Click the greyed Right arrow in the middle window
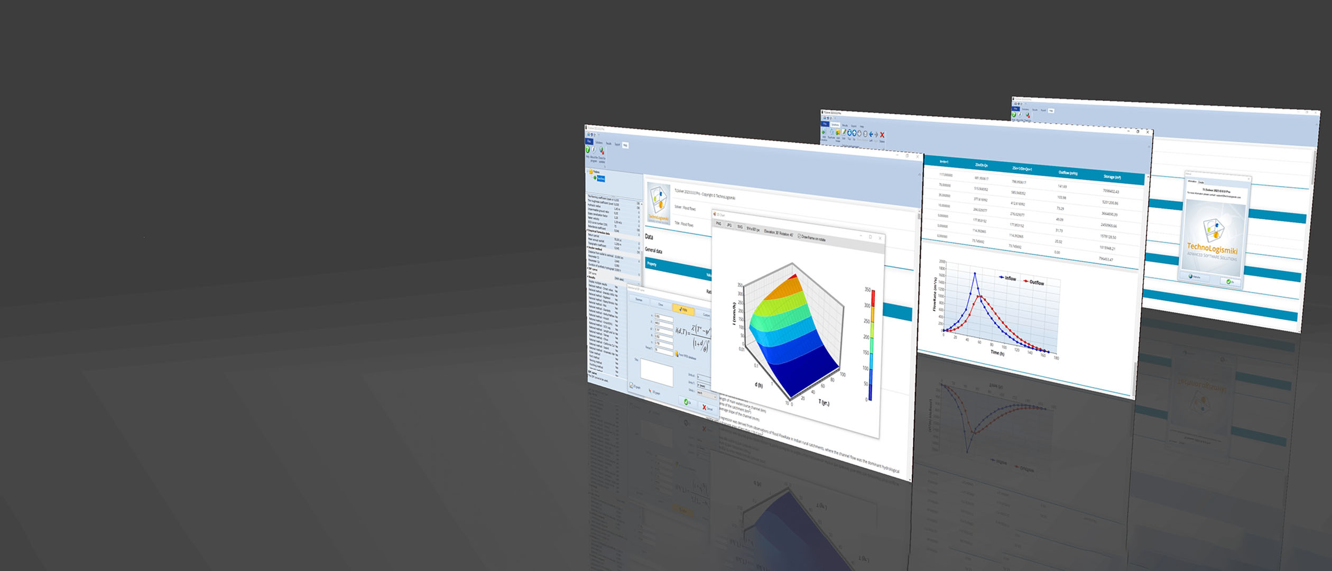 876,136
